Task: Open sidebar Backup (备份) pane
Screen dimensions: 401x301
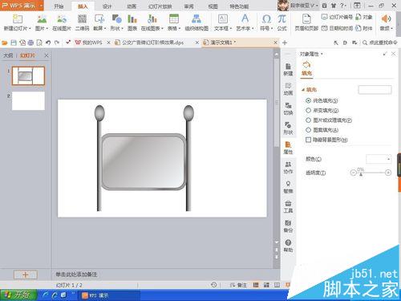Action: (x=288, y=226)
